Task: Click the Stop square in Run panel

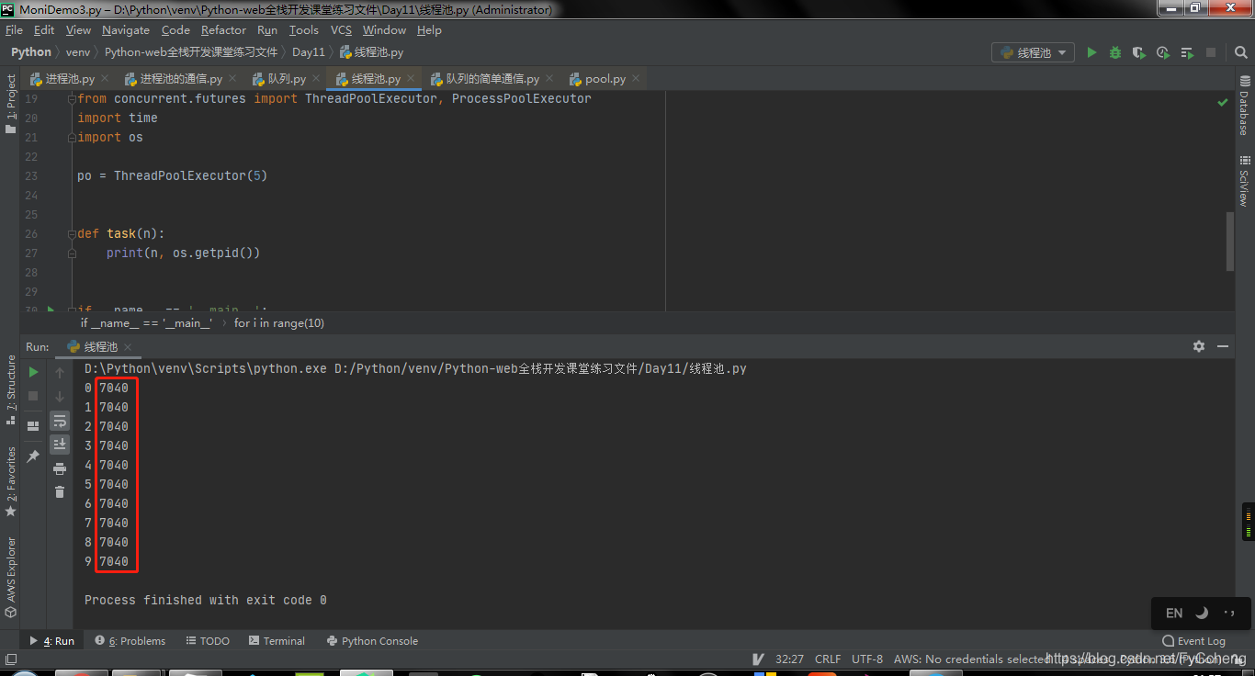Action: [33, 396]
